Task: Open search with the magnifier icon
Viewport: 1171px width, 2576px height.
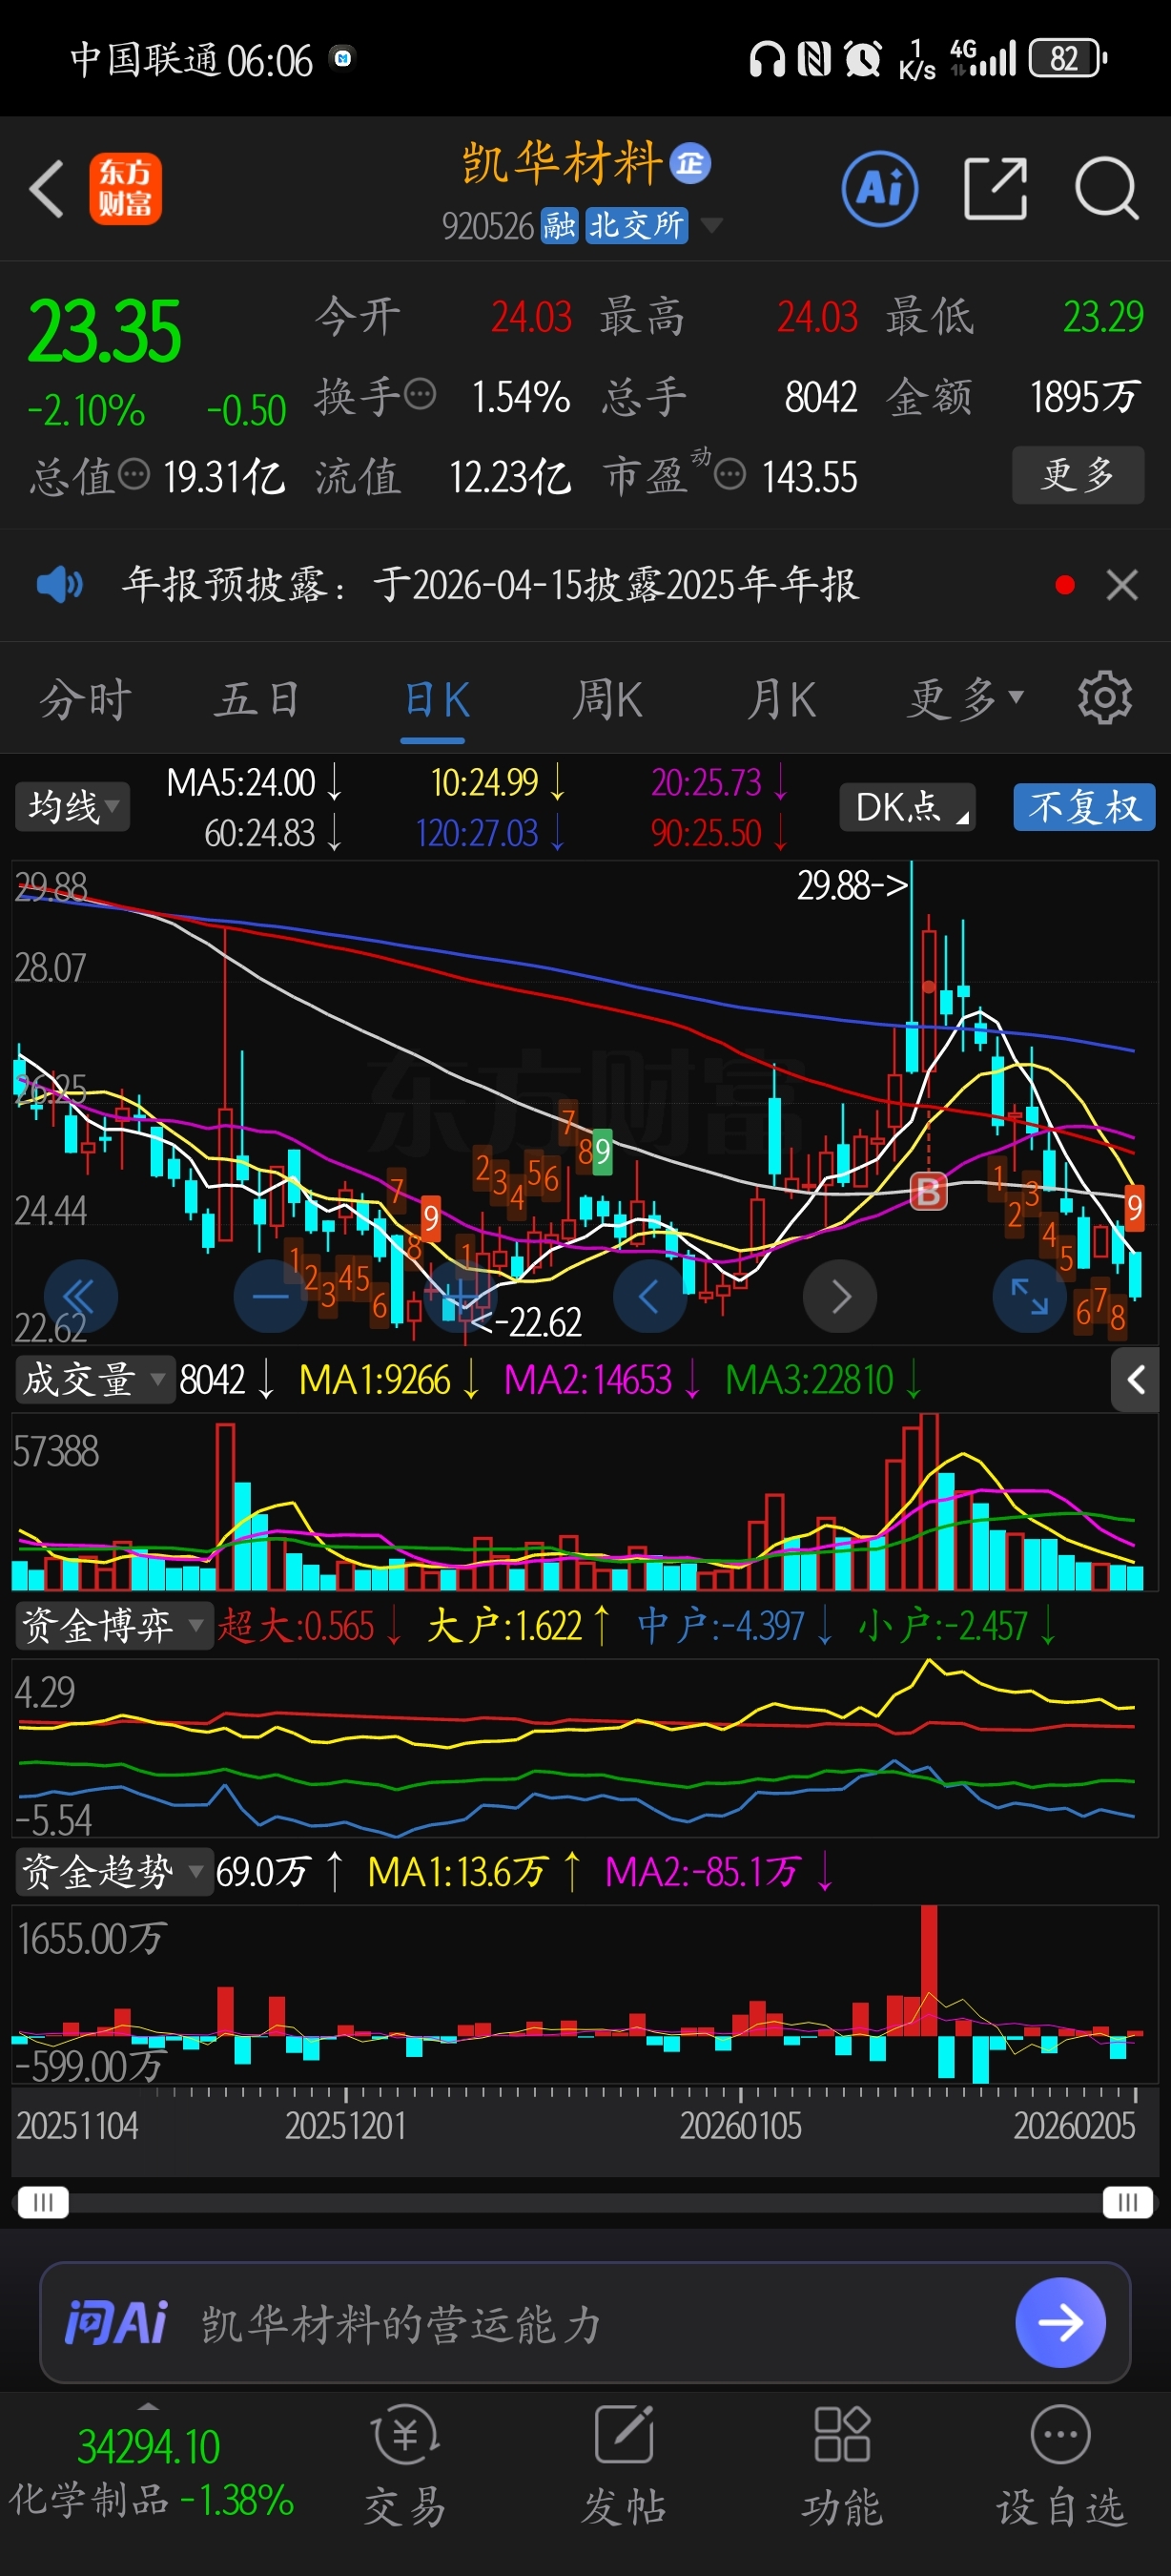Action: click(1107, 188)
